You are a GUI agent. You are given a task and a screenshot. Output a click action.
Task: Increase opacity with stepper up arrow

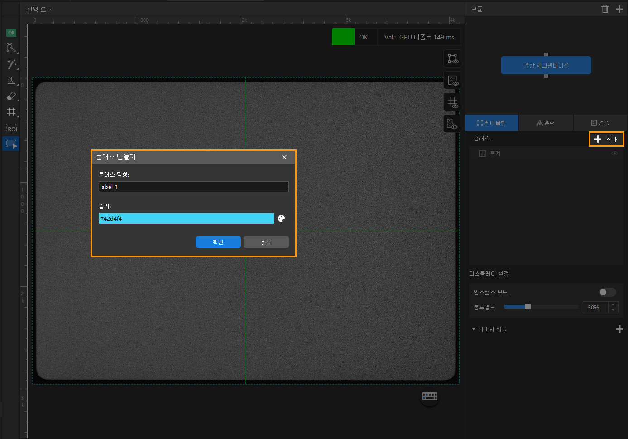(614, 304)
